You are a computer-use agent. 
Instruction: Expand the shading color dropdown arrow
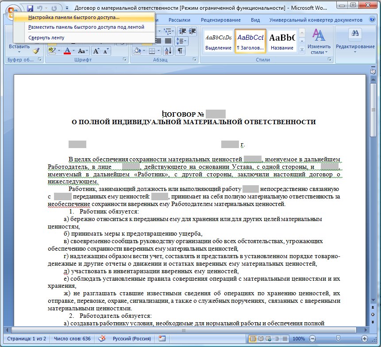144,51
